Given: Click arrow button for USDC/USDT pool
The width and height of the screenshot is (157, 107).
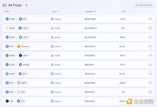Looking at the screenshot, I should click(150, 37).
